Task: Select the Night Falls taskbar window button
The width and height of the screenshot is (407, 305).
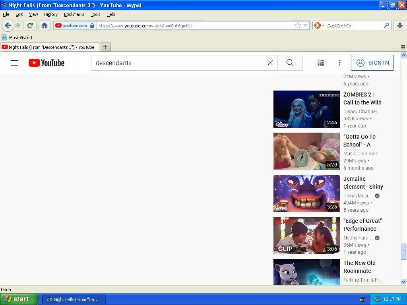Action: tap(74, 299)
